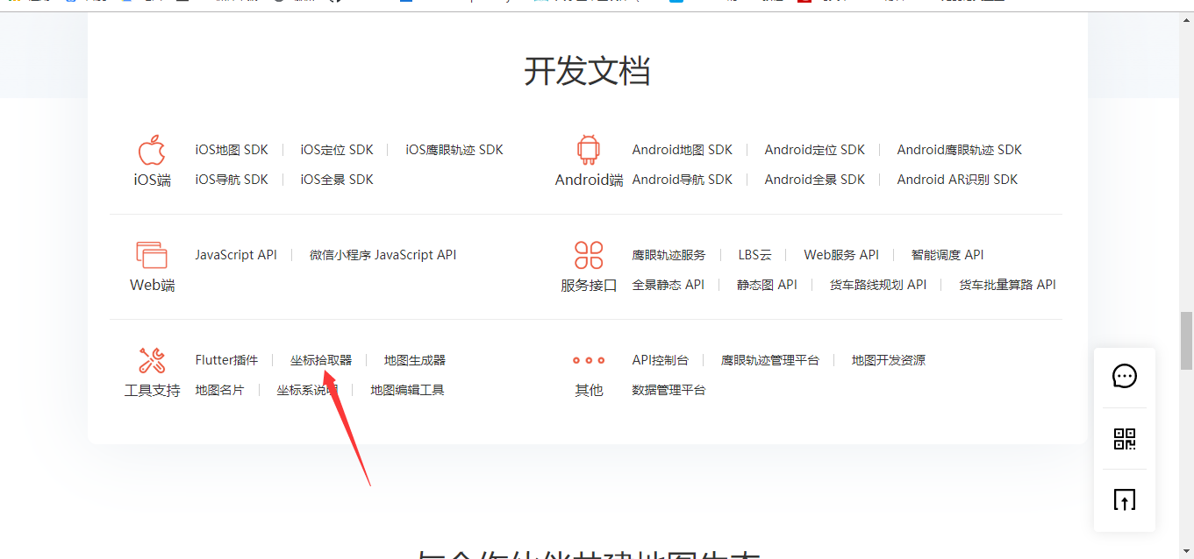
Task: Open 地图编辑工具 link
Action: coord(407,390)
